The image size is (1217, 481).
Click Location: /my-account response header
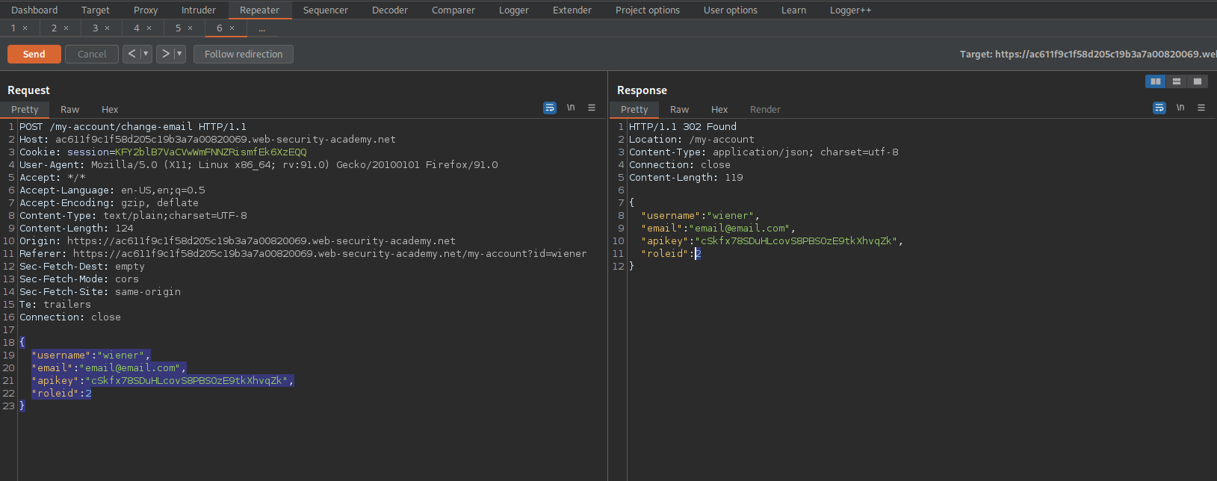692,140
